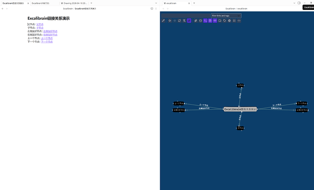Image resolution: width=314 pixels, height=190 pixels.
Task: Click the globe icon in ExcaliBrain toolbar
Action: 229,21
